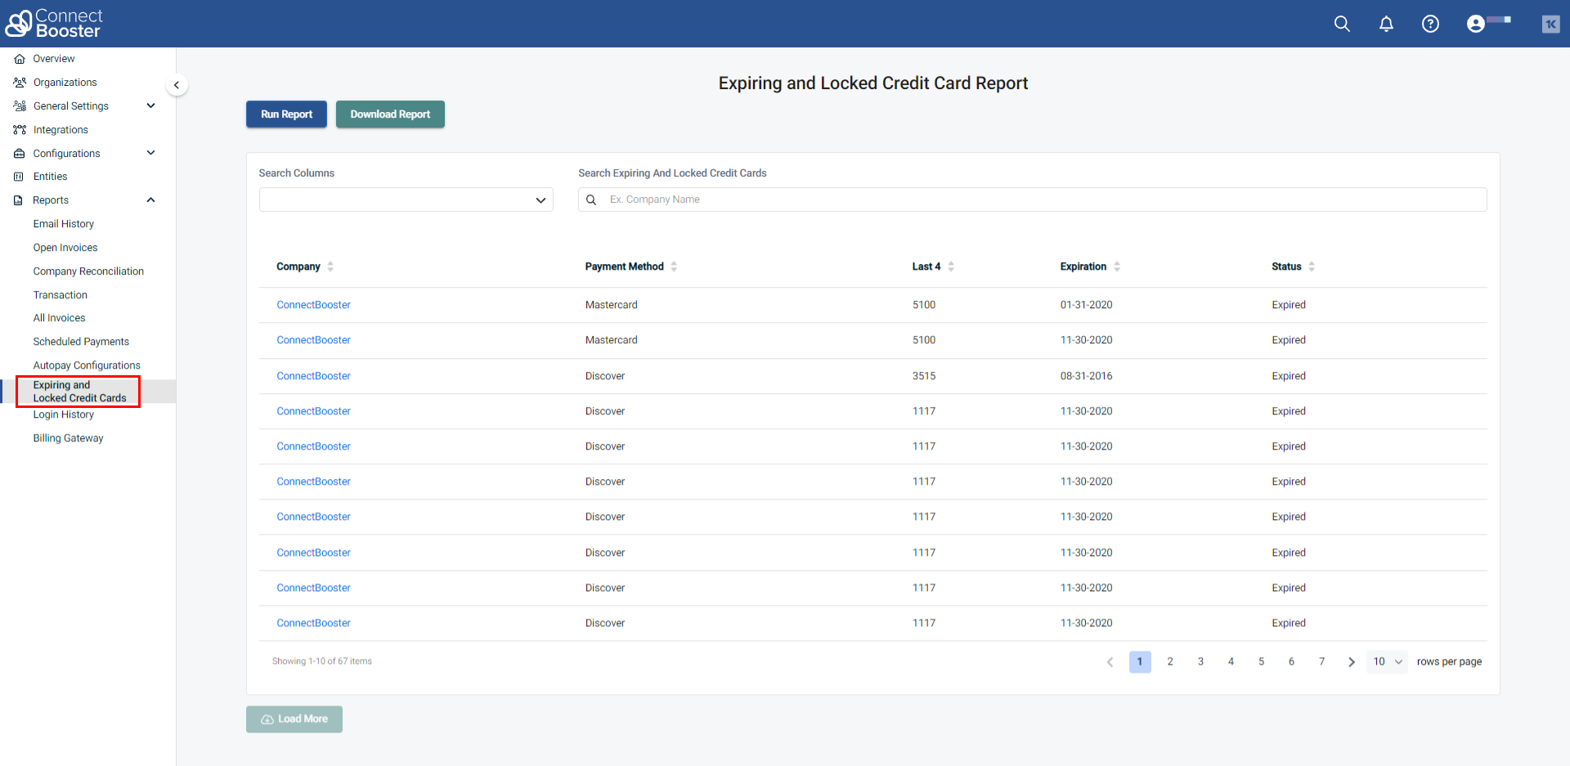Screen dimensions: 1570x766
Task: Sort by Payment Method column arrows
Action: (674, 267)
